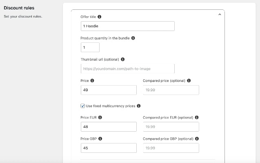Click the Compared price (optional) field
The image size is (260, 163).
(x=171, y=90)
